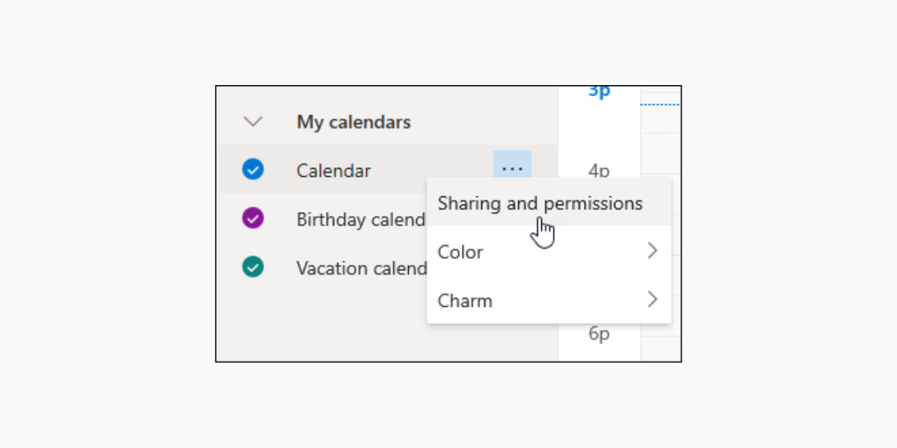Pick a color for the Calendar
This screenshot has width=897, height=448.
(460, 252)
